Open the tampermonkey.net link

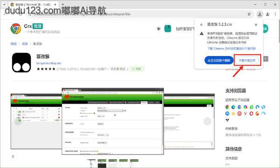49,63
